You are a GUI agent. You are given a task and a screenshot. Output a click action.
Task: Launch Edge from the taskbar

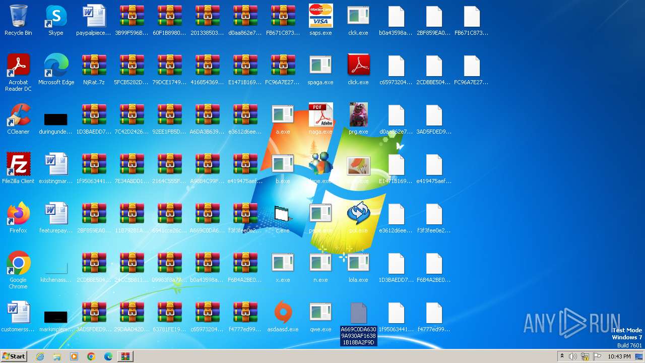pos(108,356)
